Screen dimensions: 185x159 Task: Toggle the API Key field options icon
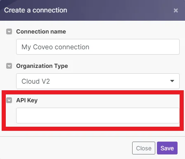[x=9, y=100]
